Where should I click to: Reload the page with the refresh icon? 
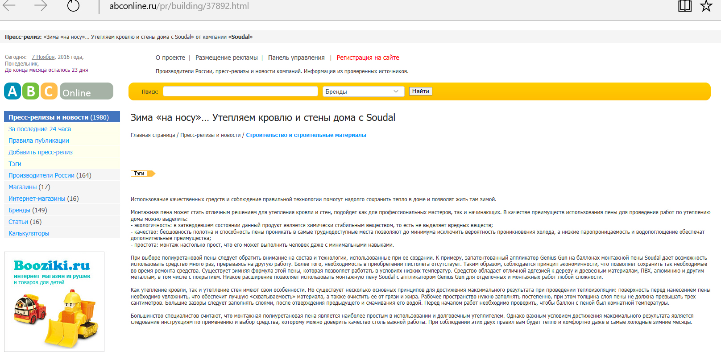point(73,6)
